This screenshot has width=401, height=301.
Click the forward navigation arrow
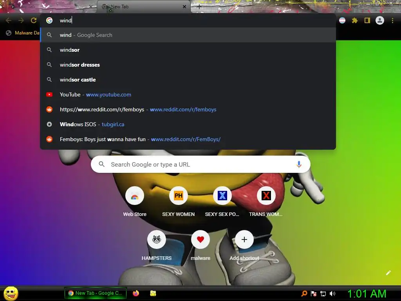(x=21, y=20)
